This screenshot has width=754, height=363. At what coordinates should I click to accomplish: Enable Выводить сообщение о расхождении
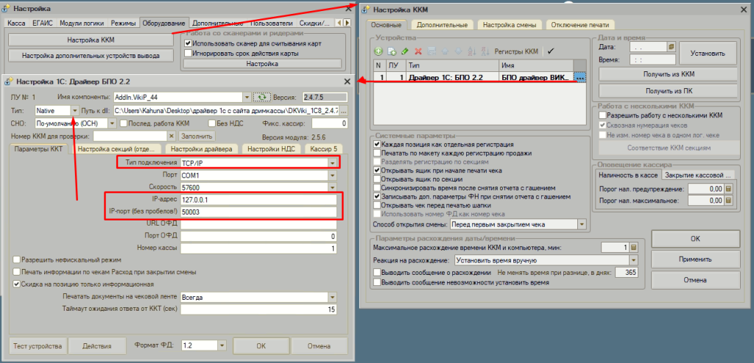[378, 272]
